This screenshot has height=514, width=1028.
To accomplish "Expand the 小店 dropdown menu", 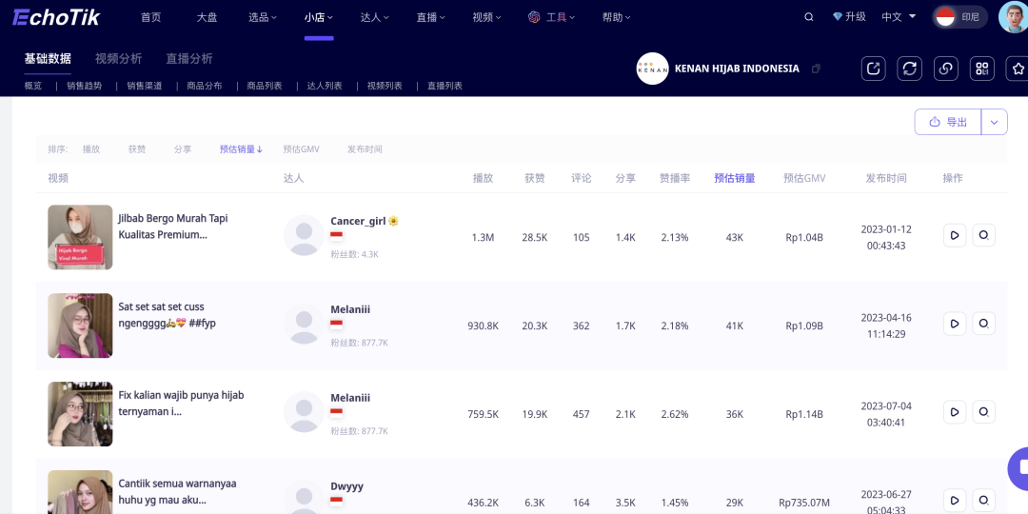I will point(319,18).
